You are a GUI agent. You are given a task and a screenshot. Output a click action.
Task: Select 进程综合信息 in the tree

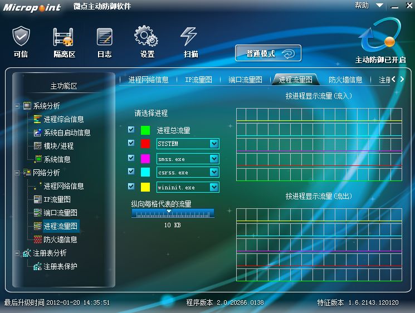[x=64, y=119]
